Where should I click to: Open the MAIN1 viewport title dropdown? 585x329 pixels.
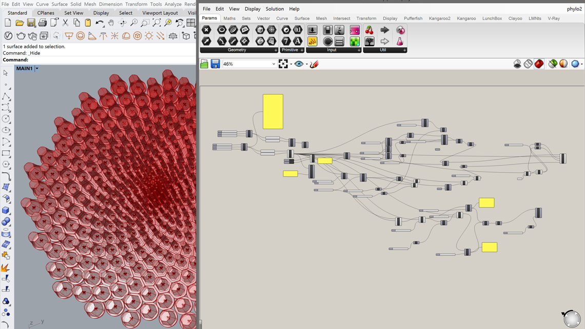tap(37, 69)
